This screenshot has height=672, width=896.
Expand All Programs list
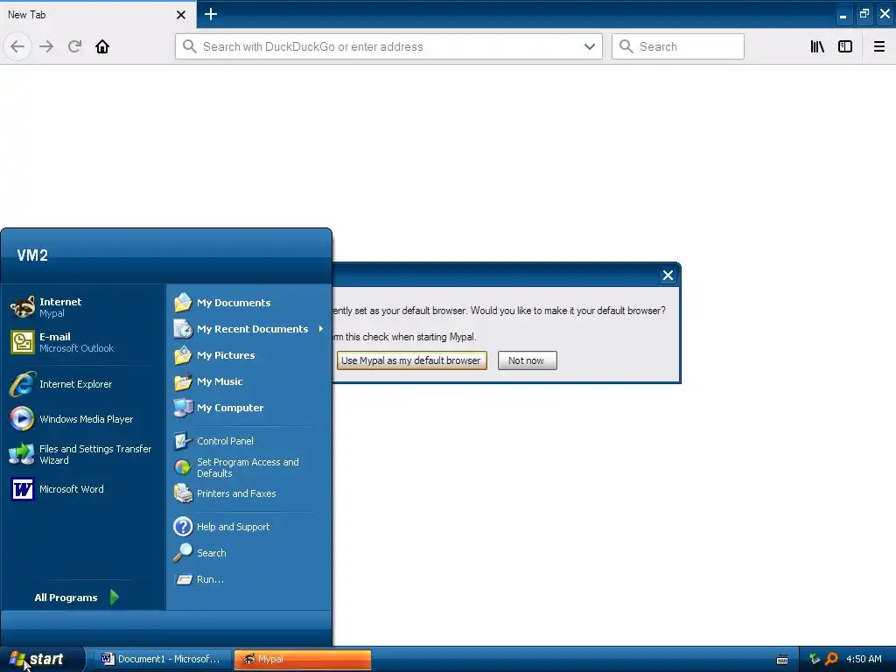(x=77, y=597)
